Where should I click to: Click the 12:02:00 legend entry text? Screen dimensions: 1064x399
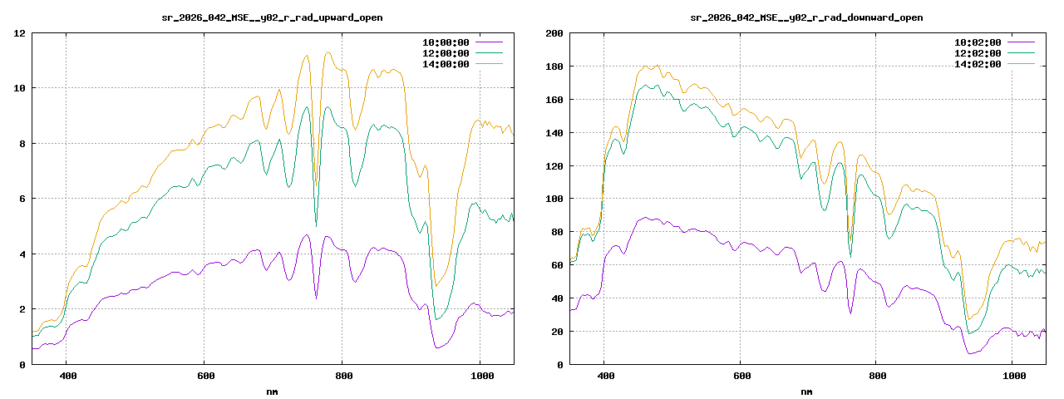(977, 52)
